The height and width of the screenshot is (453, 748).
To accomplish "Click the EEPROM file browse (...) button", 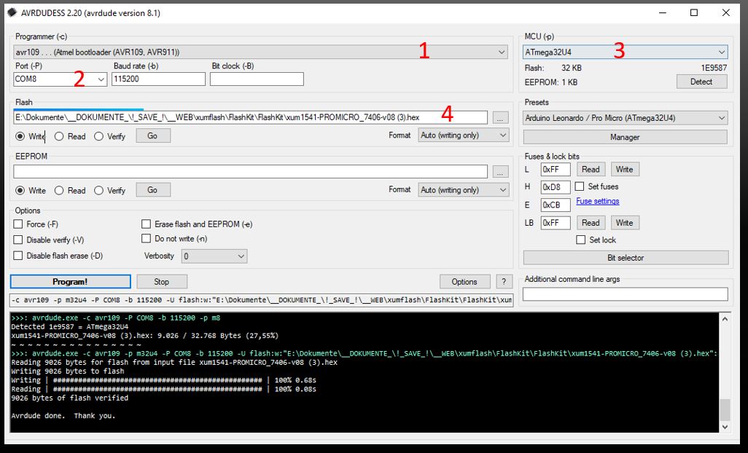I will click(x=499, y=172).
